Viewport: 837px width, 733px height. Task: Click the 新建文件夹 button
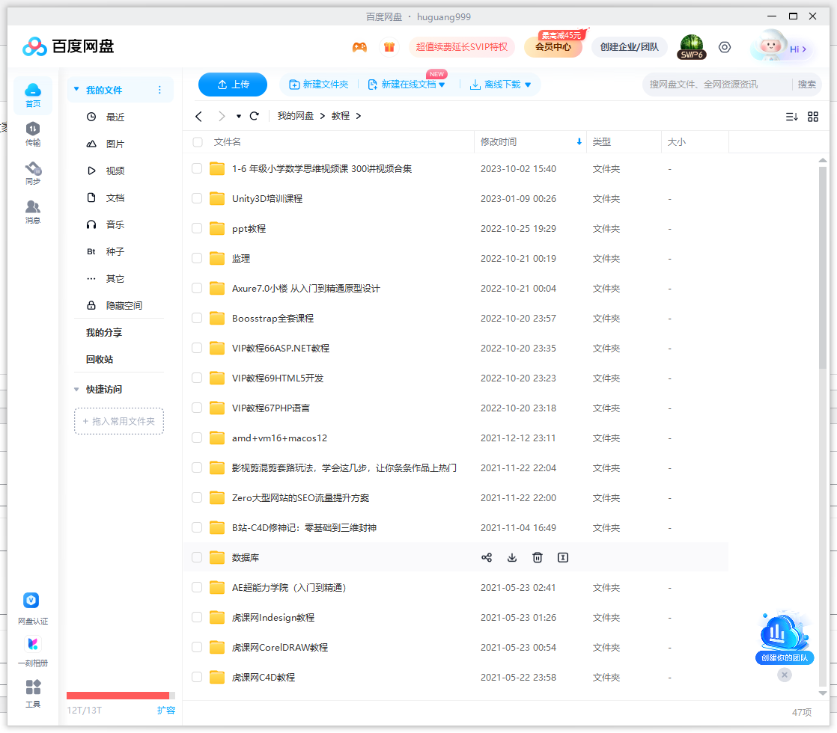[x=319, y=85]
